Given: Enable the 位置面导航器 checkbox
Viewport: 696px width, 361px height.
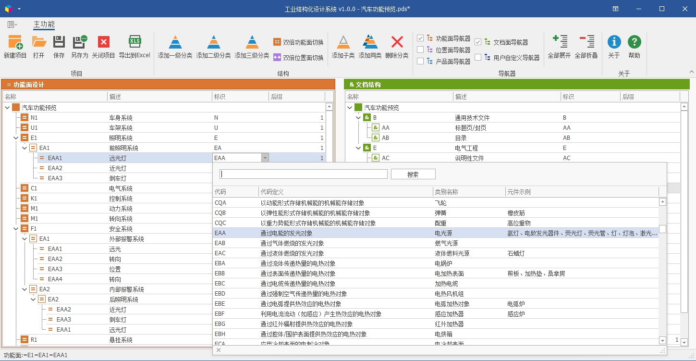Looking at the screenshot, I should pyautogui.click(x=420, y=50).
